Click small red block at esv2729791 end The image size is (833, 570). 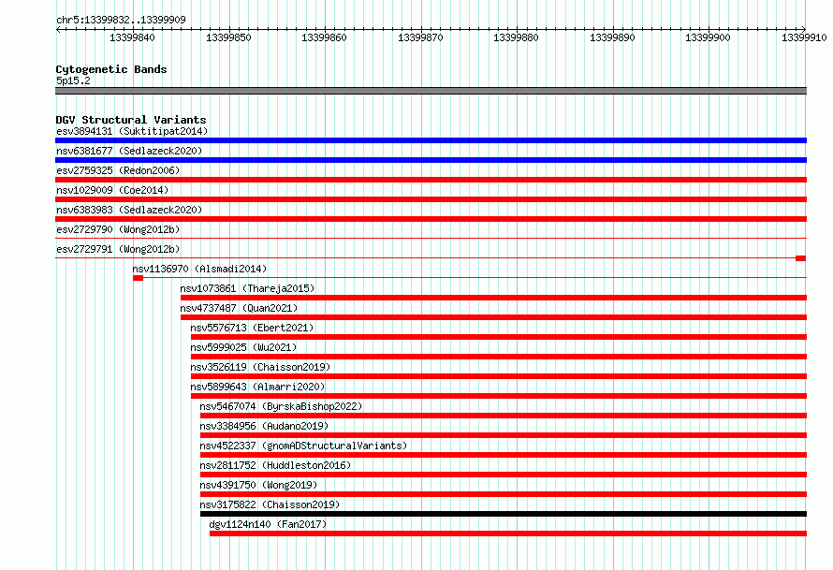click(x=800, y=258)
